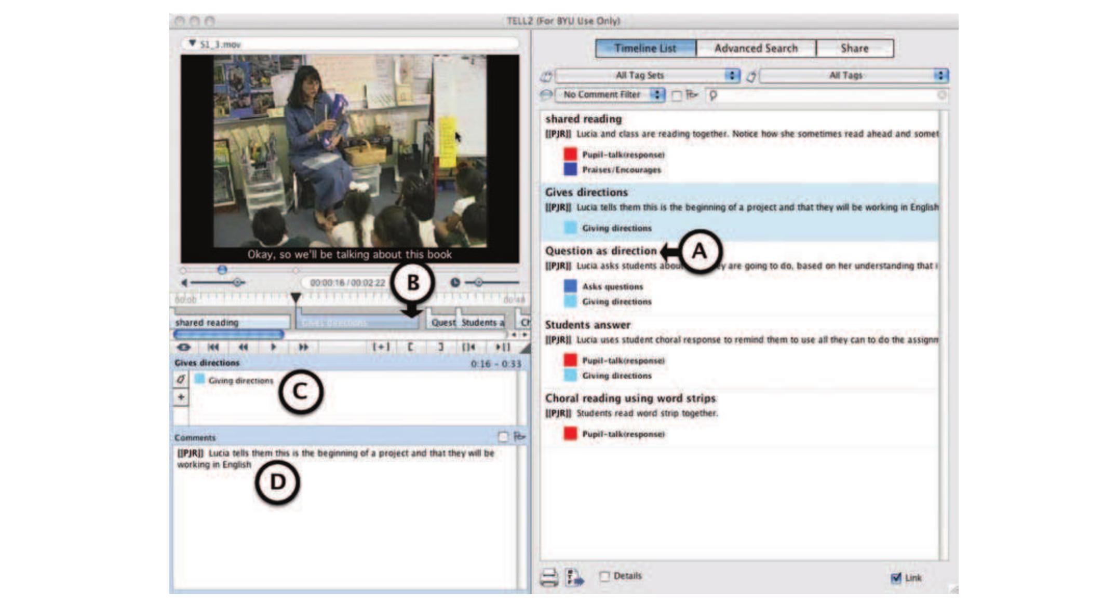The image size is (1103, 608).
Task: Skip to the beginning of the video
Action: [x=213, y=347]
